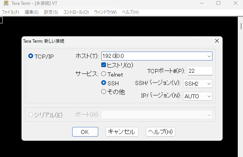The width and height of the screenshot is (243, 157).
Task: Close the 新しい接続 dialog with X
Action: (x=217, y=41)
